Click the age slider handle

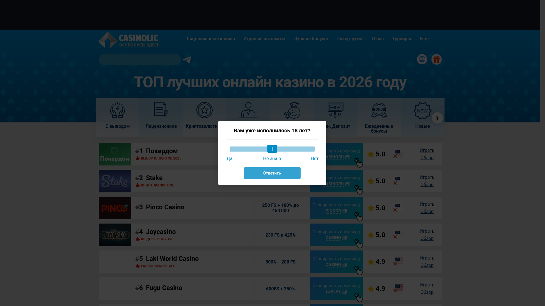(272, 149)
